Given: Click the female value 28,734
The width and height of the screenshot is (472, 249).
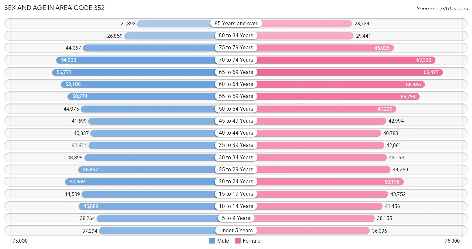Looking at the screenshot, I should tap(362, 24).
